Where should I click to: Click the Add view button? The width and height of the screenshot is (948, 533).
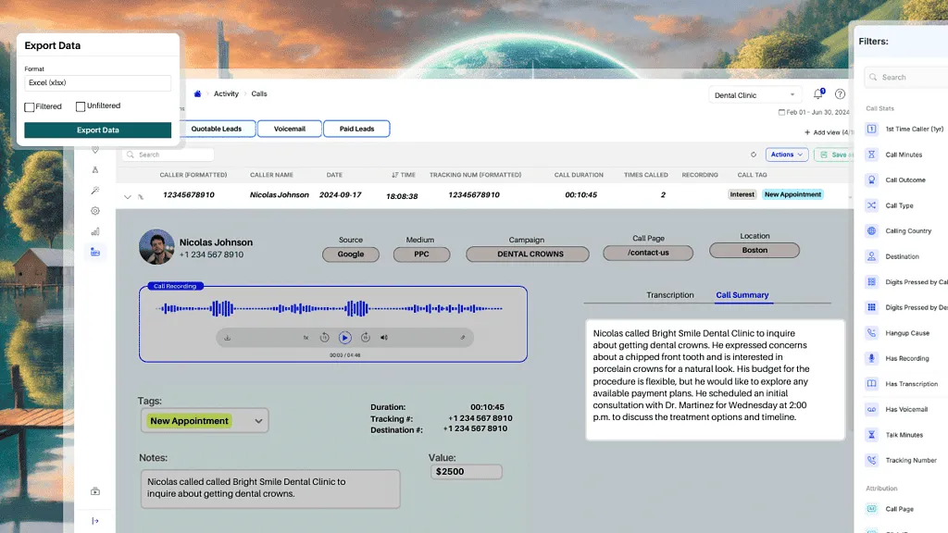[829, 132]
